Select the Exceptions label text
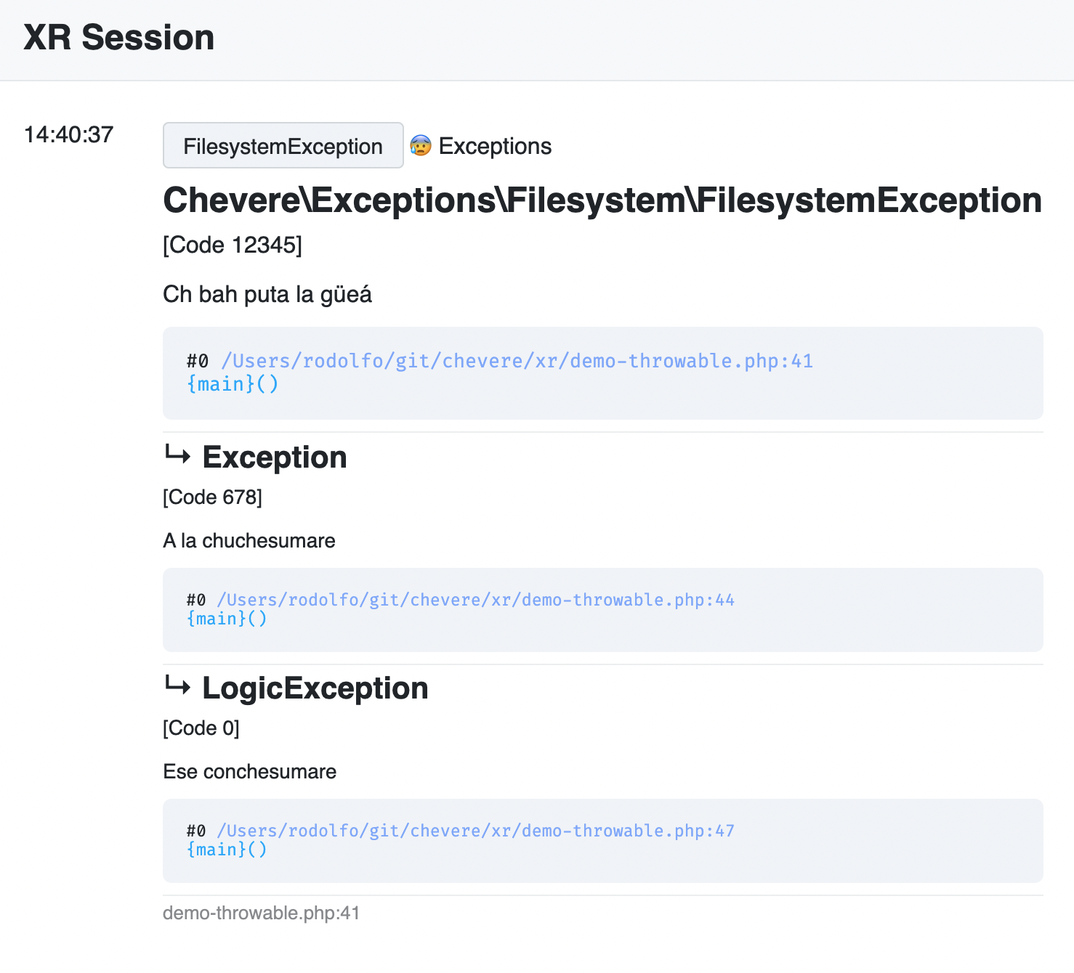This screenshot has height=973, width=1074. pyautogui.click(x=495, y=146)
